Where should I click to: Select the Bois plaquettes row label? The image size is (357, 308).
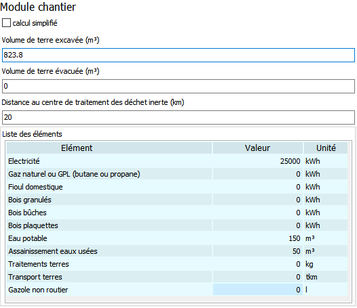[33, 225]
